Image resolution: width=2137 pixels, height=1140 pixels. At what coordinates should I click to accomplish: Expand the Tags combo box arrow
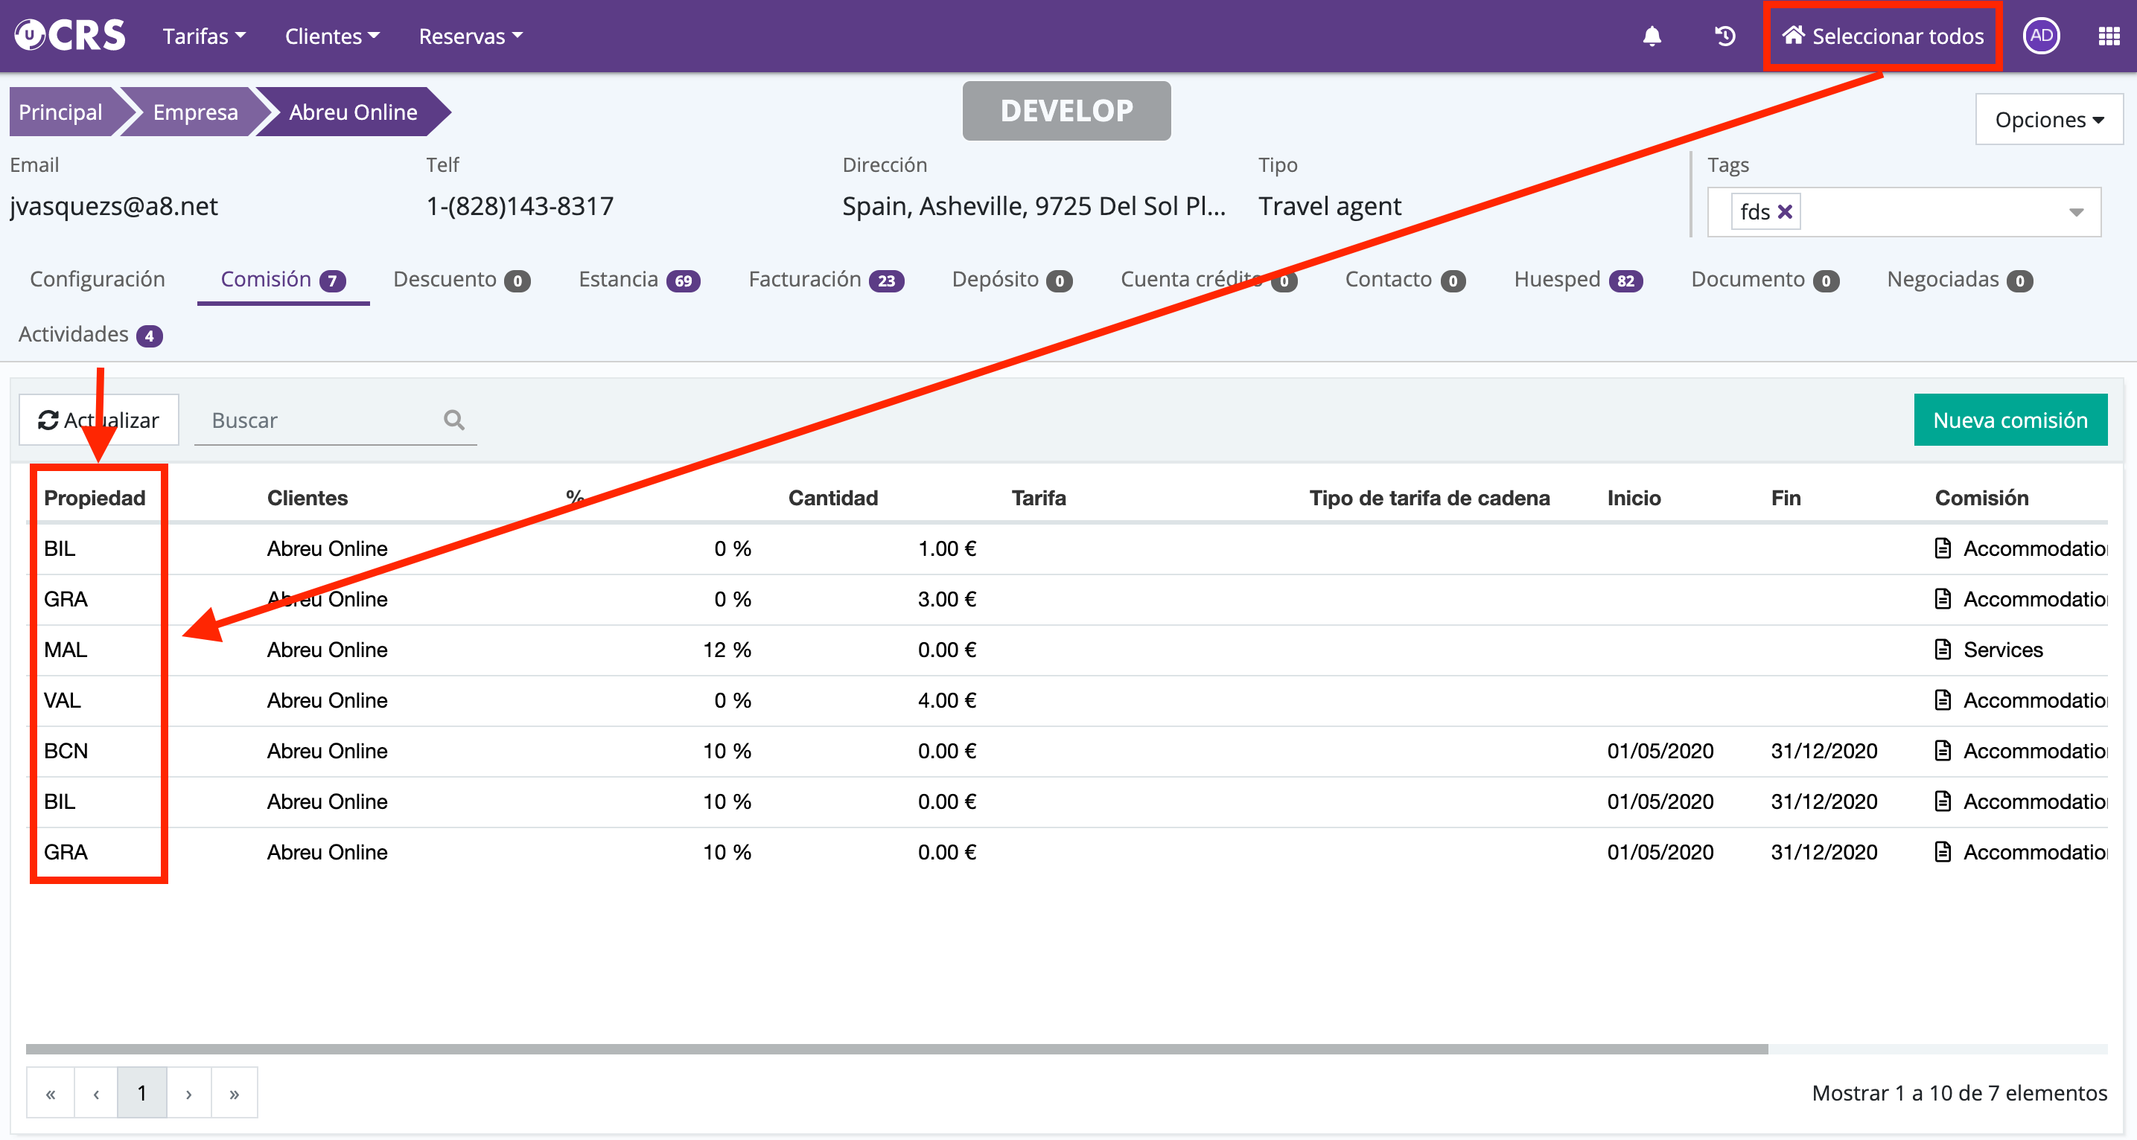(2076, 211)
